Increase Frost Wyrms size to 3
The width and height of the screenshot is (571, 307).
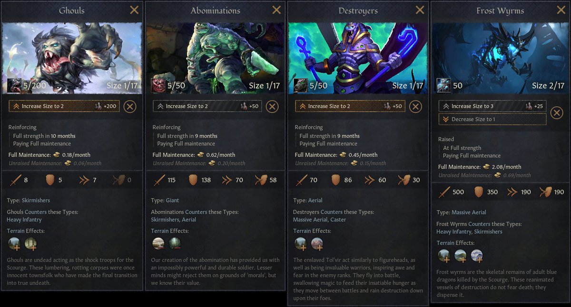click(x=492, y=106)
